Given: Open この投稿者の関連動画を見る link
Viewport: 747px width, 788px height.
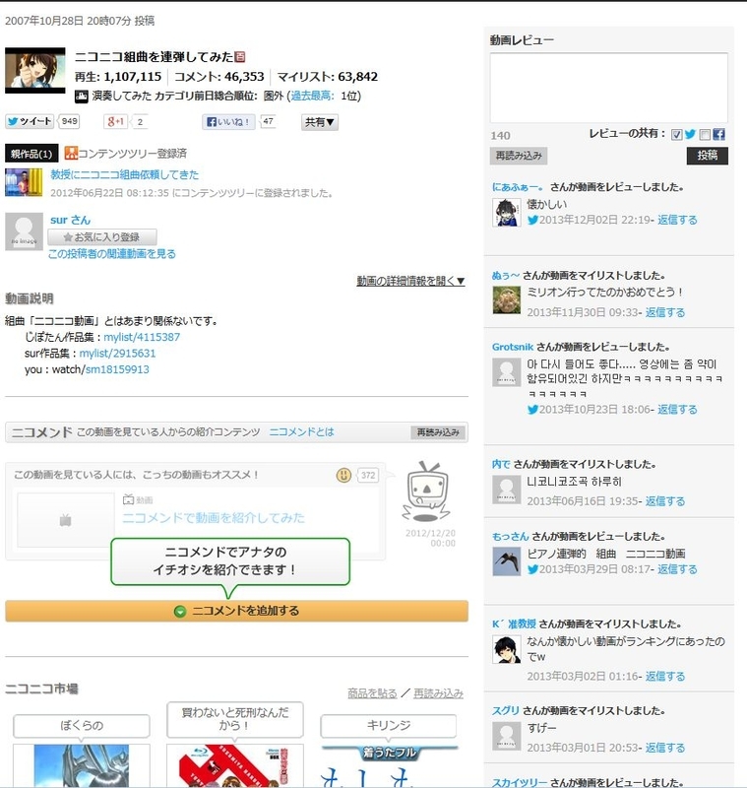Looking at the screenshot, I should [112, 254].
